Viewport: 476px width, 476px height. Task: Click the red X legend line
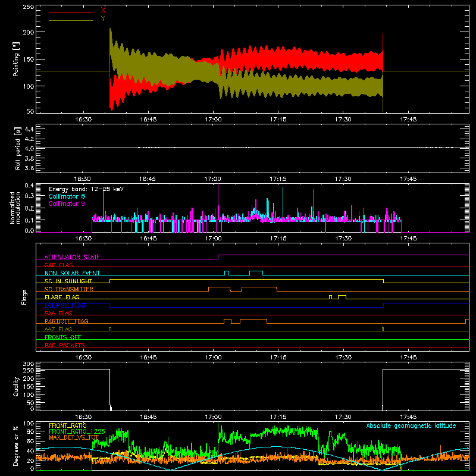pyautogui.click(x=71, y=12)
